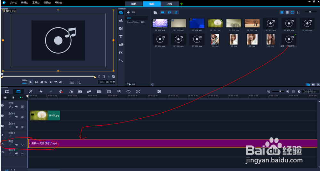Open the Title (T) library panel
Image resolution: width=320 pixels, height=171 pixels.
(121, 37)
